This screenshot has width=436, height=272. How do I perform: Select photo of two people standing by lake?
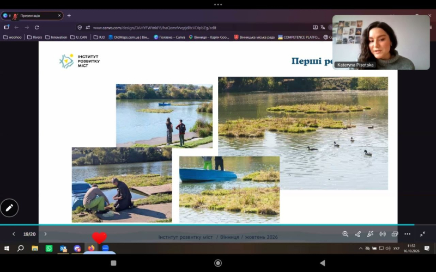[x=164, y=115]
